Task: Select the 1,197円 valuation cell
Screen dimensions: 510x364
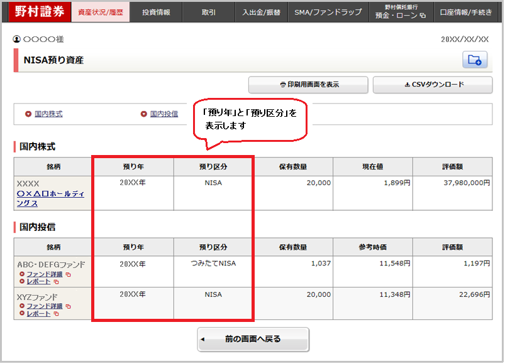Action: [452, 272]
